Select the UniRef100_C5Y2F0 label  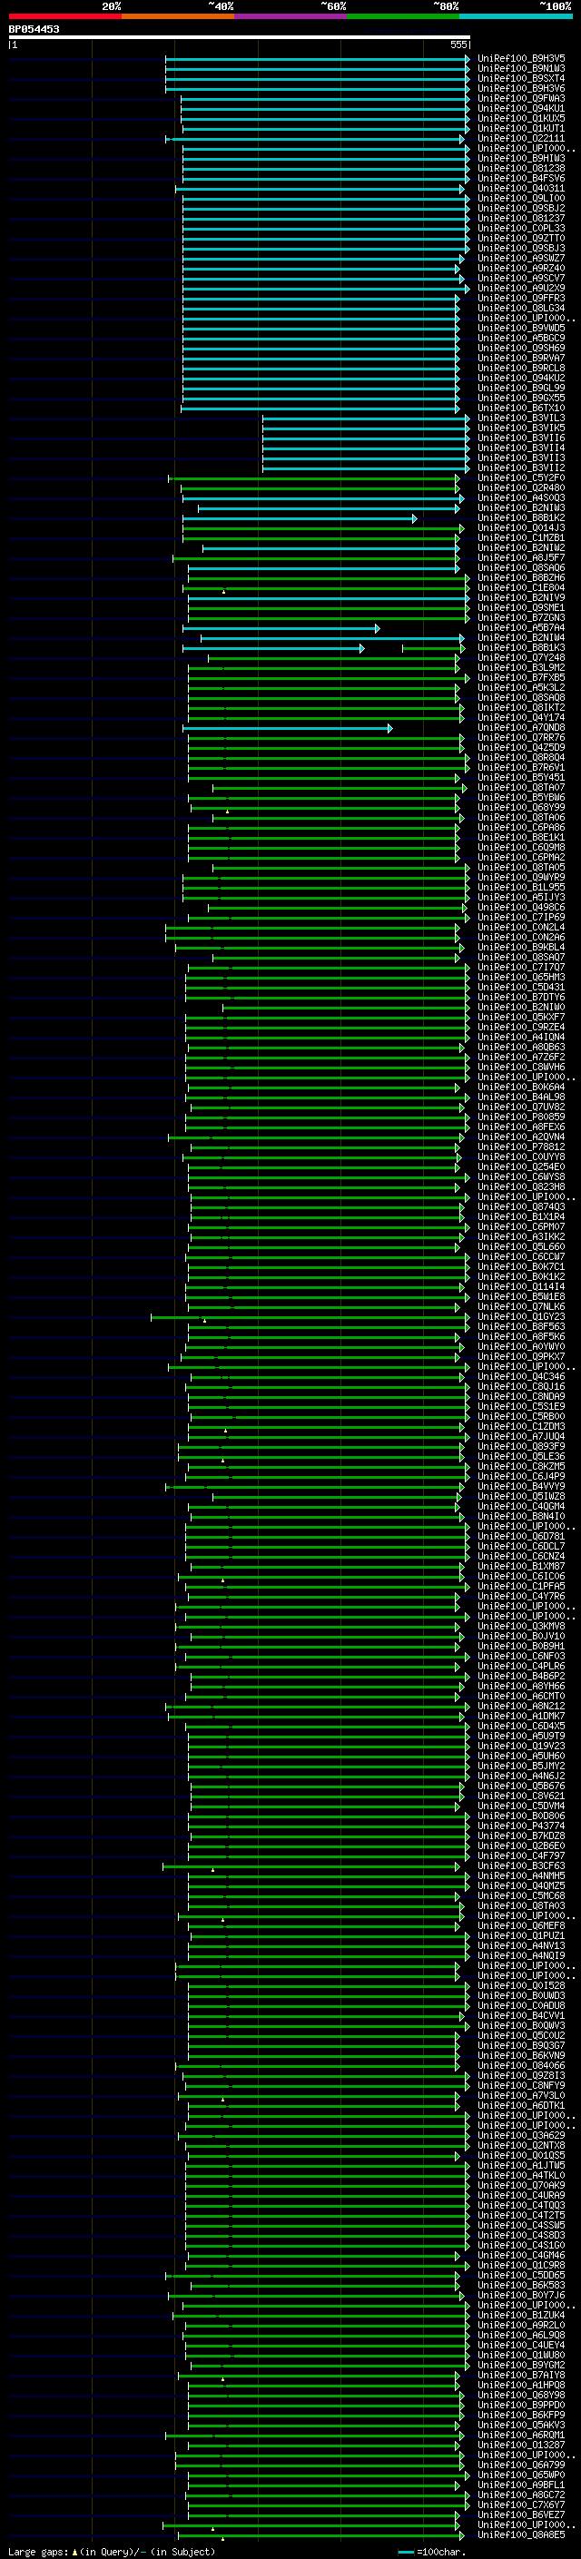(521, 477)
